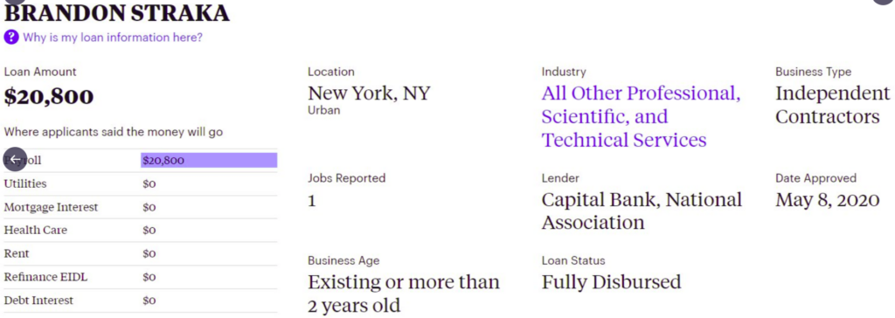
Task: Click the $20,800 loan amount figure
Action: [x=49, y=96]
